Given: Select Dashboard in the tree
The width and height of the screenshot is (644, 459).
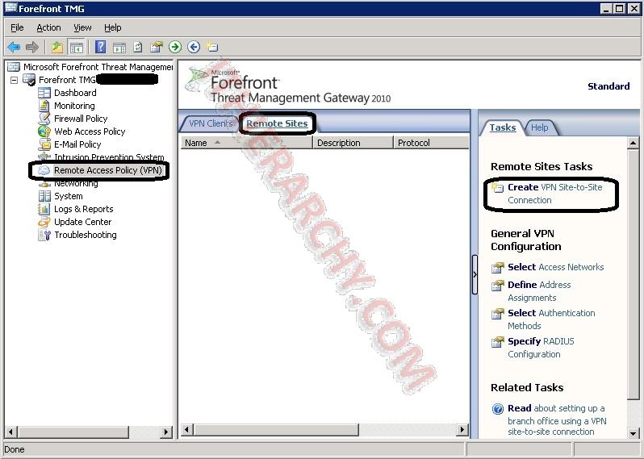Looking at the screenshot, I should tap(75, 93).
